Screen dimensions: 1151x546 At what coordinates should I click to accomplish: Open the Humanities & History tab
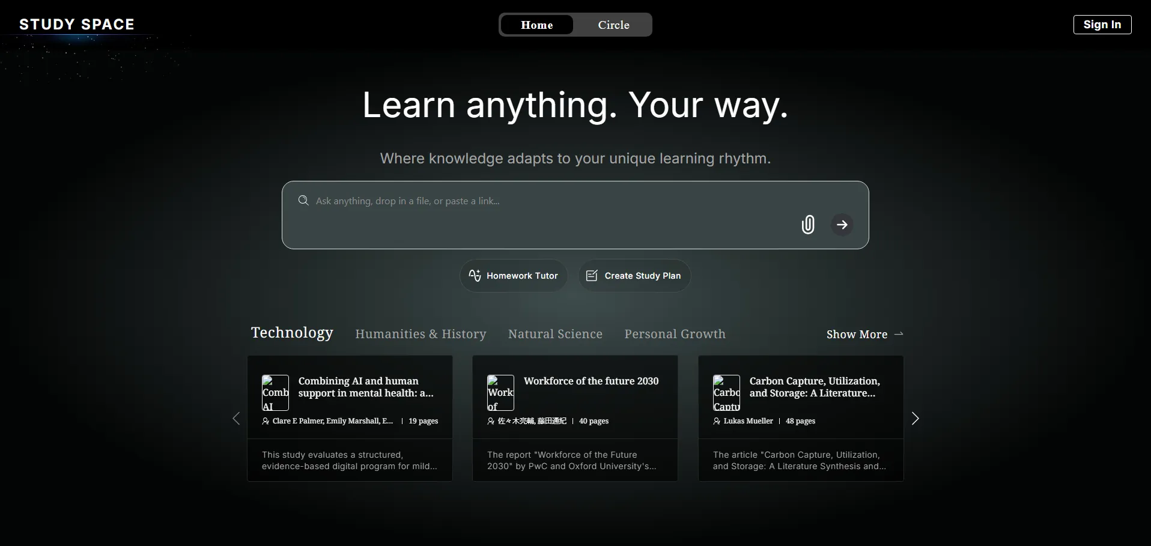point(421,334)
